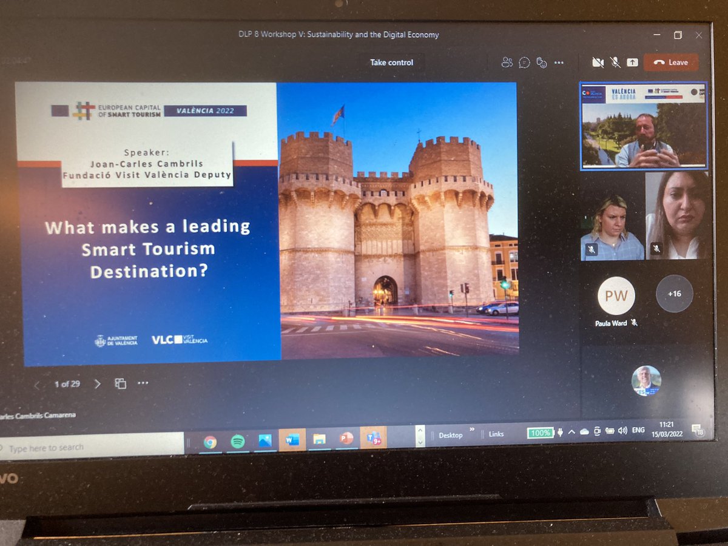The width and height of the screenshot is (728, 546).
Task: Switch to PowerPoint in the taskbar
Action: click(x=346, y=439)
